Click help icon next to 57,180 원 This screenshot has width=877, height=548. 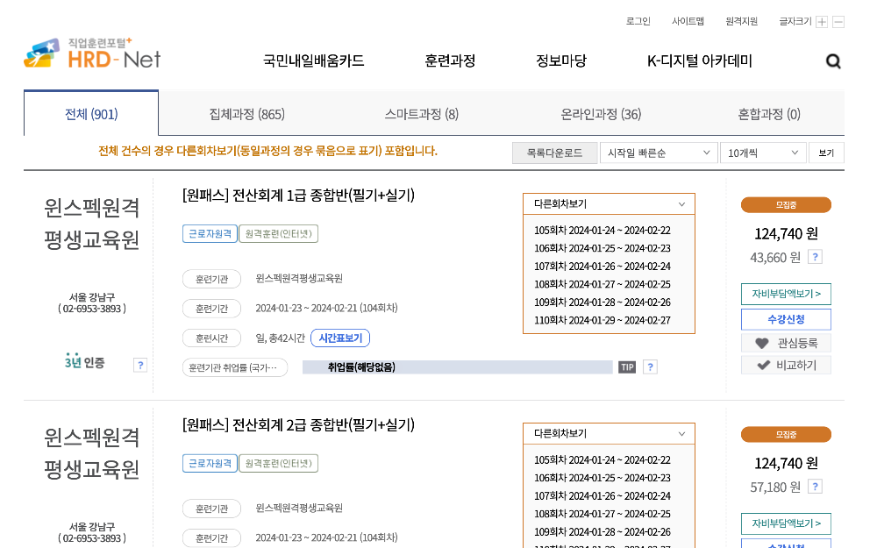tap(816, 487)
